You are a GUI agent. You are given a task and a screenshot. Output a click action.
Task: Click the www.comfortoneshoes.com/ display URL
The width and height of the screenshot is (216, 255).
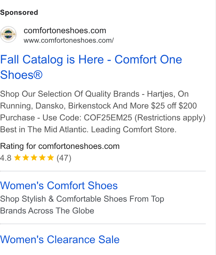point(69,40)
